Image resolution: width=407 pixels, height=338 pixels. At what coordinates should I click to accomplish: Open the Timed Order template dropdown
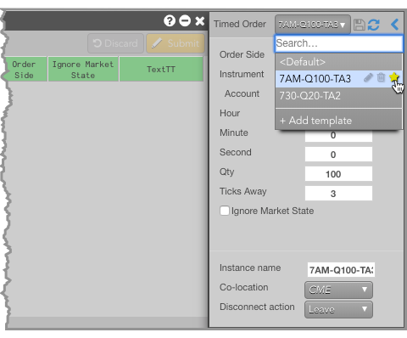coord(313,25)
